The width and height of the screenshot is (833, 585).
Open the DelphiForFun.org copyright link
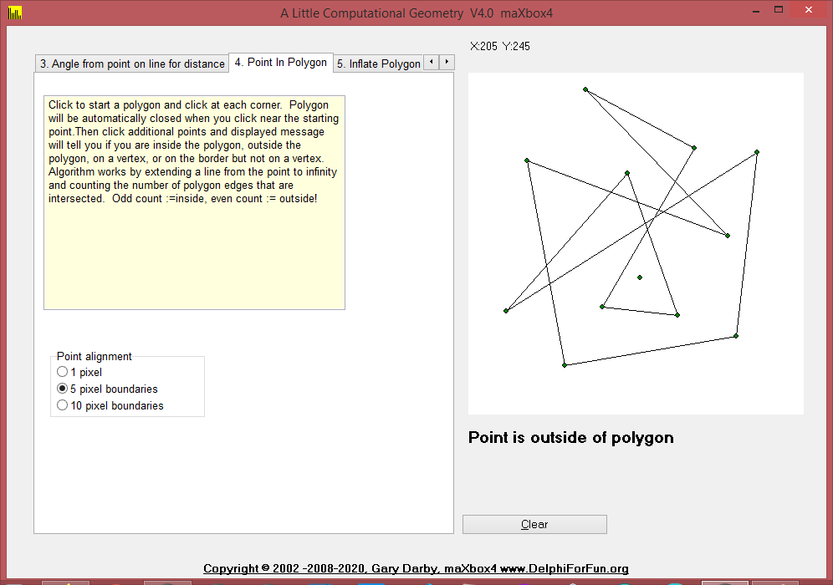tap(416, 569)
